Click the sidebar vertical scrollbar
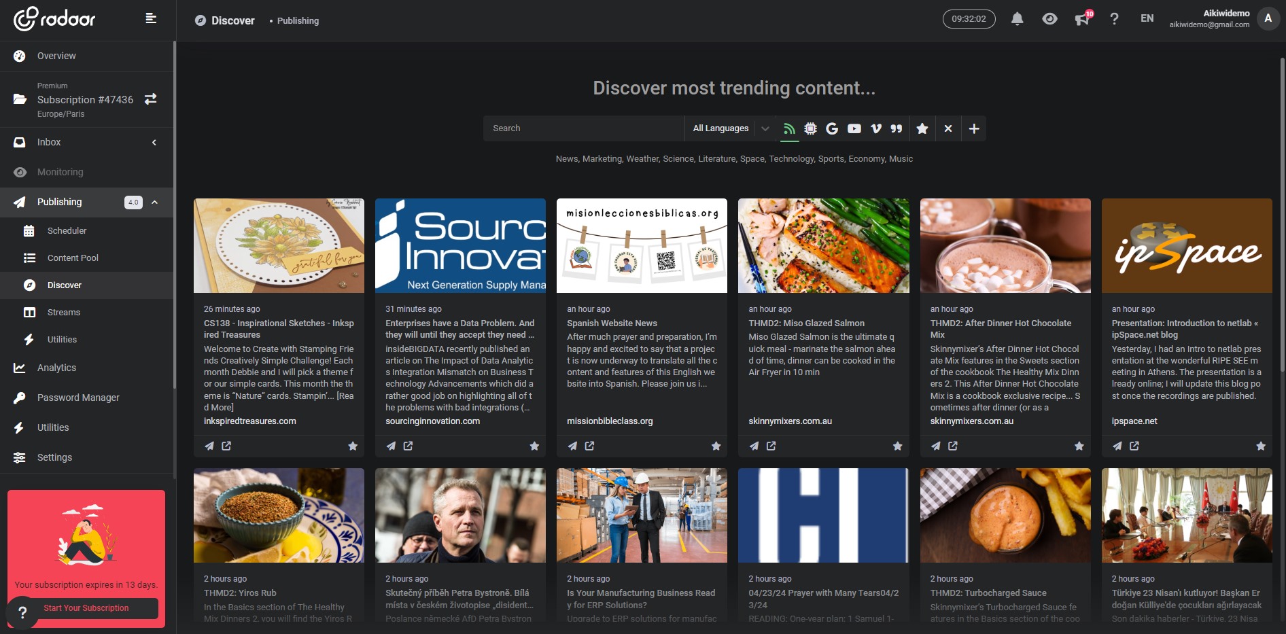Screen dimensions: 1286x634 [175, 214]
